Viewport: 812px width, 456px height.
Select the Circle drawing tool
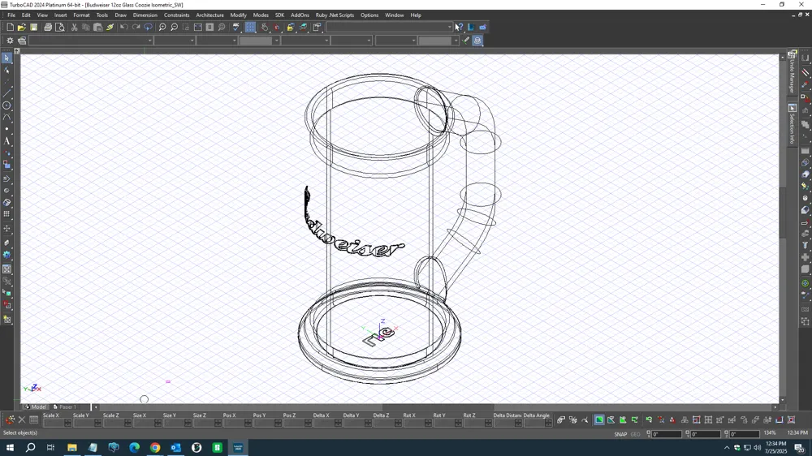pyautogui.click(x=6, y=105)
